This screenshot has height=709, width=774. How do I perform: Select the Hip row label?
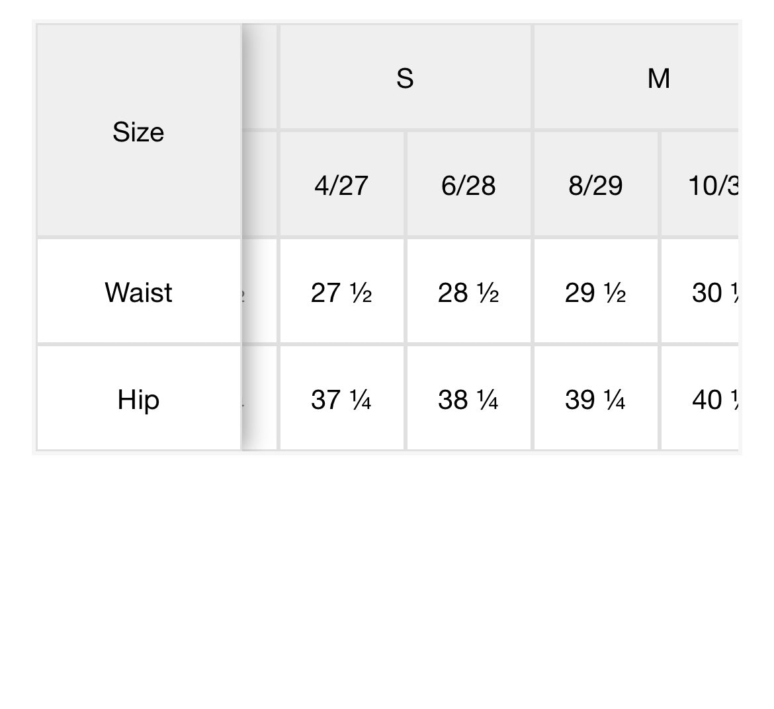click(138, 399)
